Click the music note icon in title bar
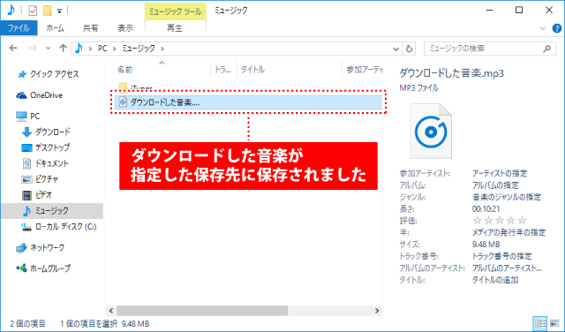565x332 pixels. tap(11, 11)
